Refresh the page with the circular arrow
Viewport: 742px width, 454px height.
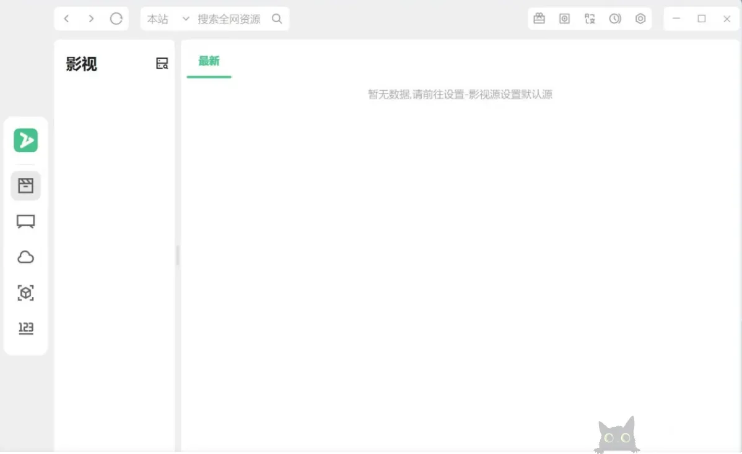click(x=116, y=19)
